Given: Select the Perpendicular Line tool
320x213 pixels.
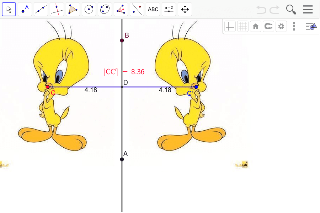Looking at the screenshot, I should tap(57, 9).
